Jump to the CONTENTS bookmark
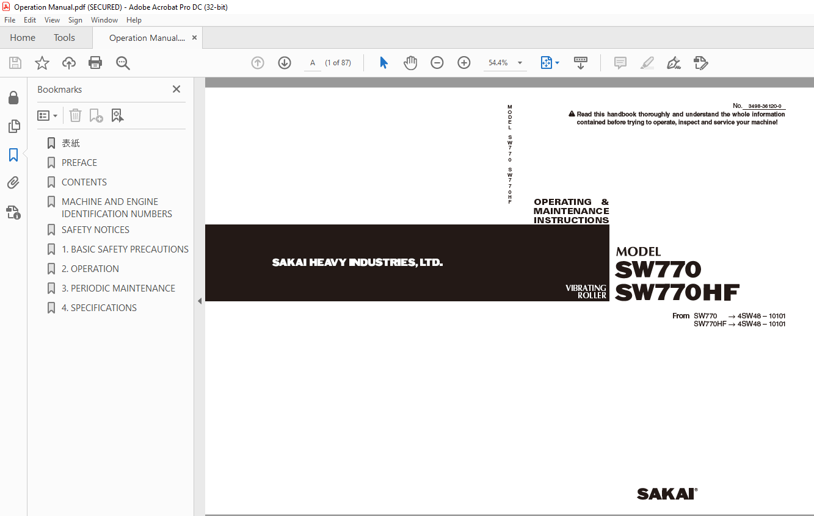The image size is (814, 516). point(84,182)
